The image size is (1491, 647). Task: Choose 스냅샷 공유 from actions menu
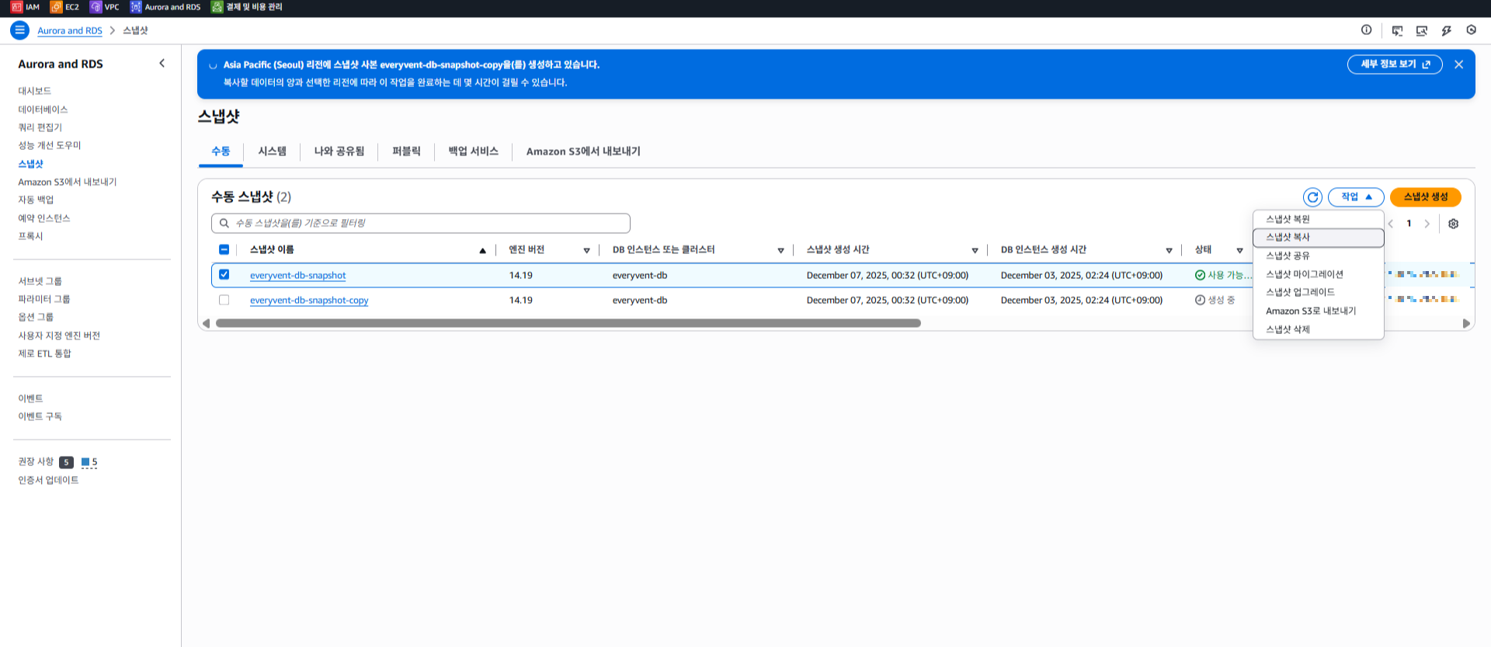[x=1318, y=256]
